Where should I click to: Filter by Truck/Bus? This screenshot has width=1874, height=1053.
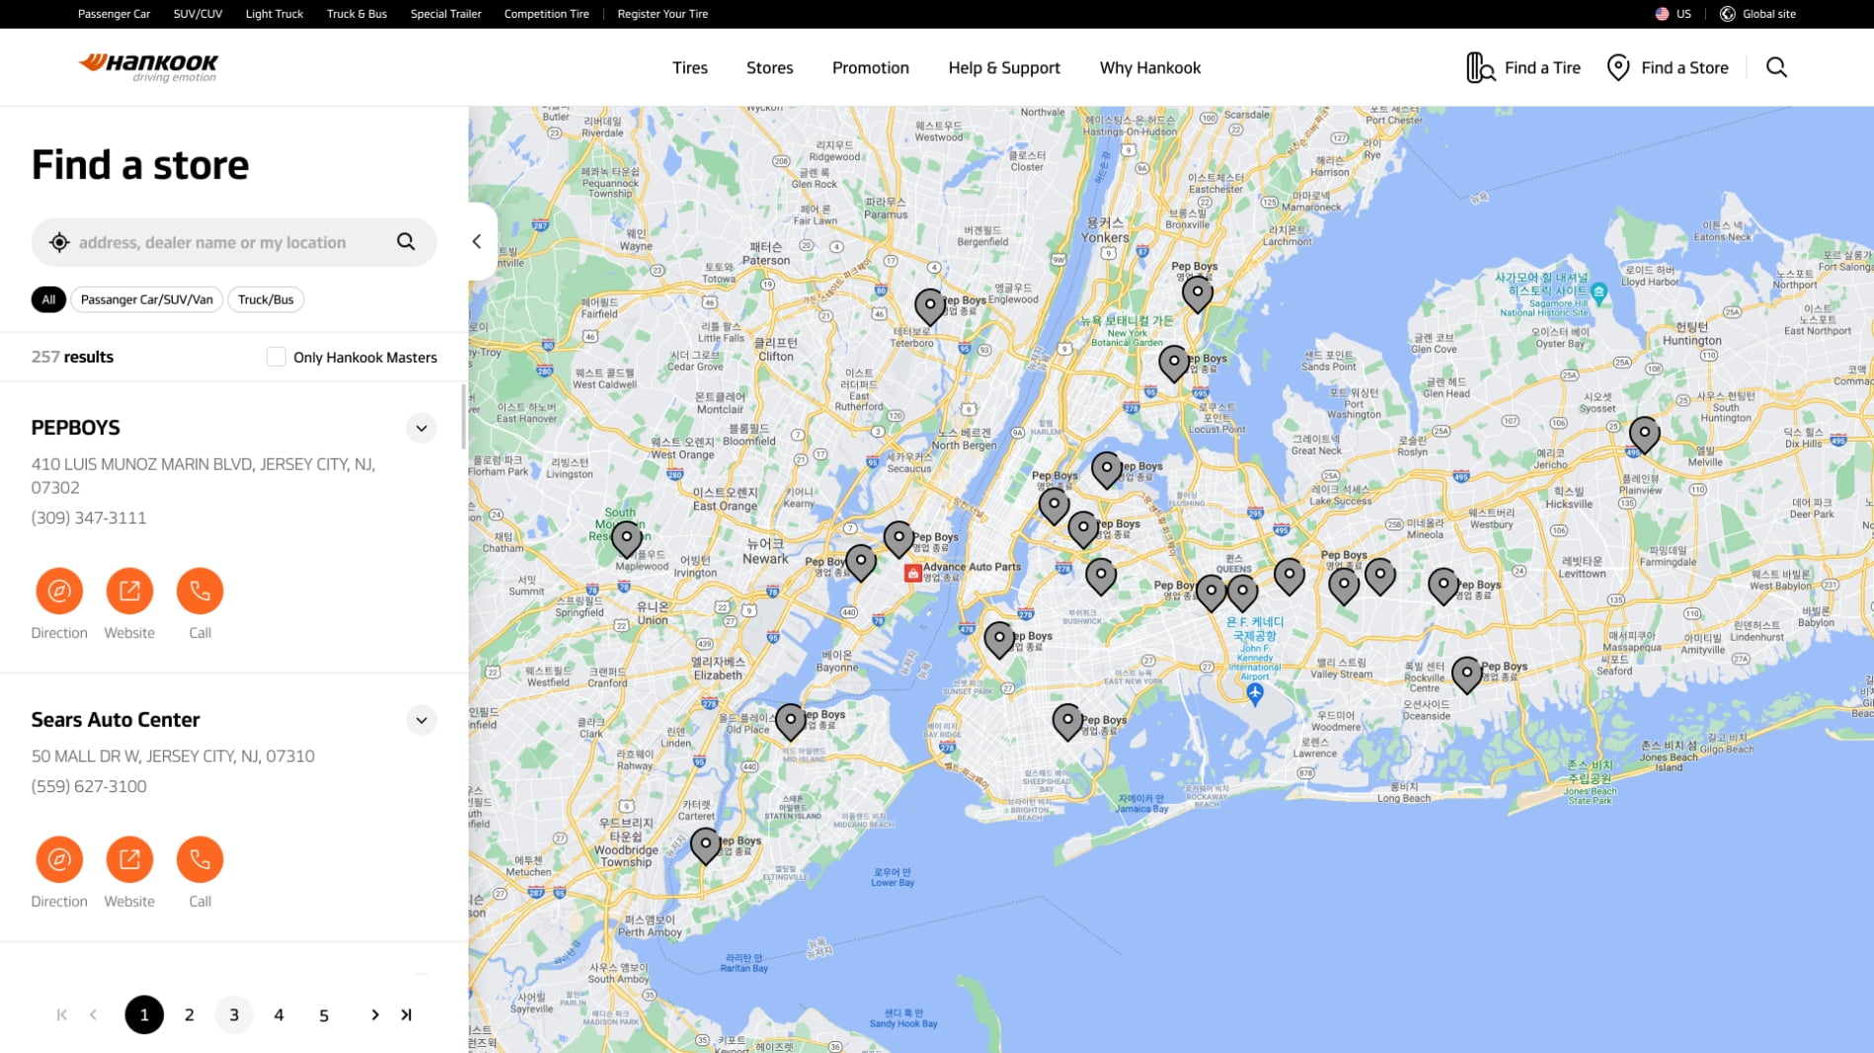click(x=266, y=299)
